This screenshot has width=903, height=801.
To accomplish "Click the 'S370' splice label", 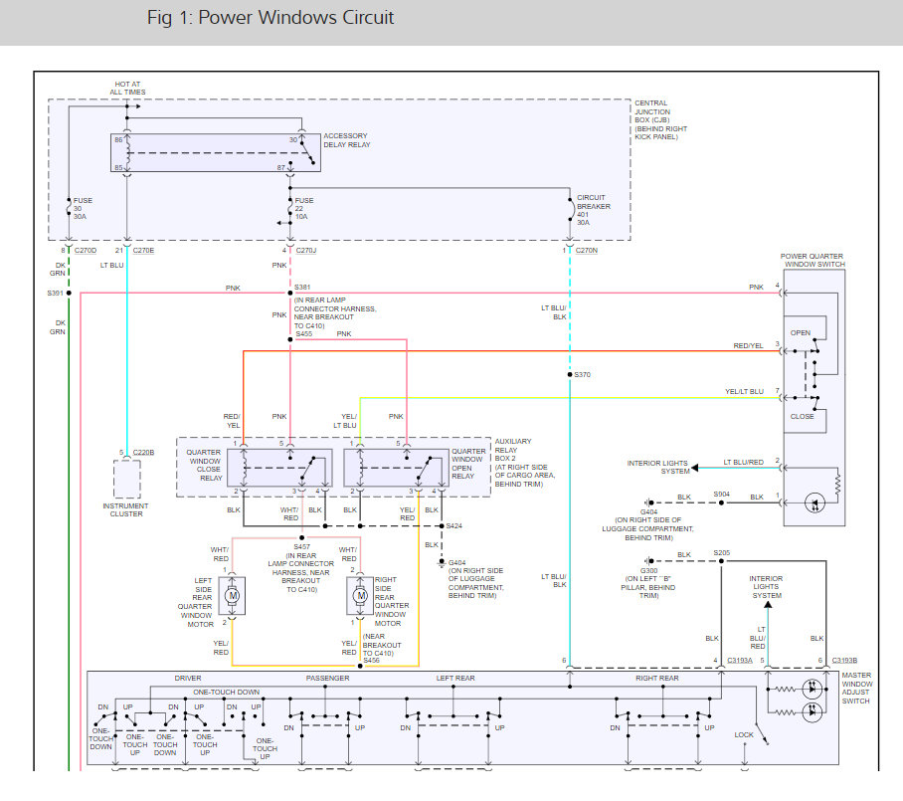I will click(x=582, y=374).
